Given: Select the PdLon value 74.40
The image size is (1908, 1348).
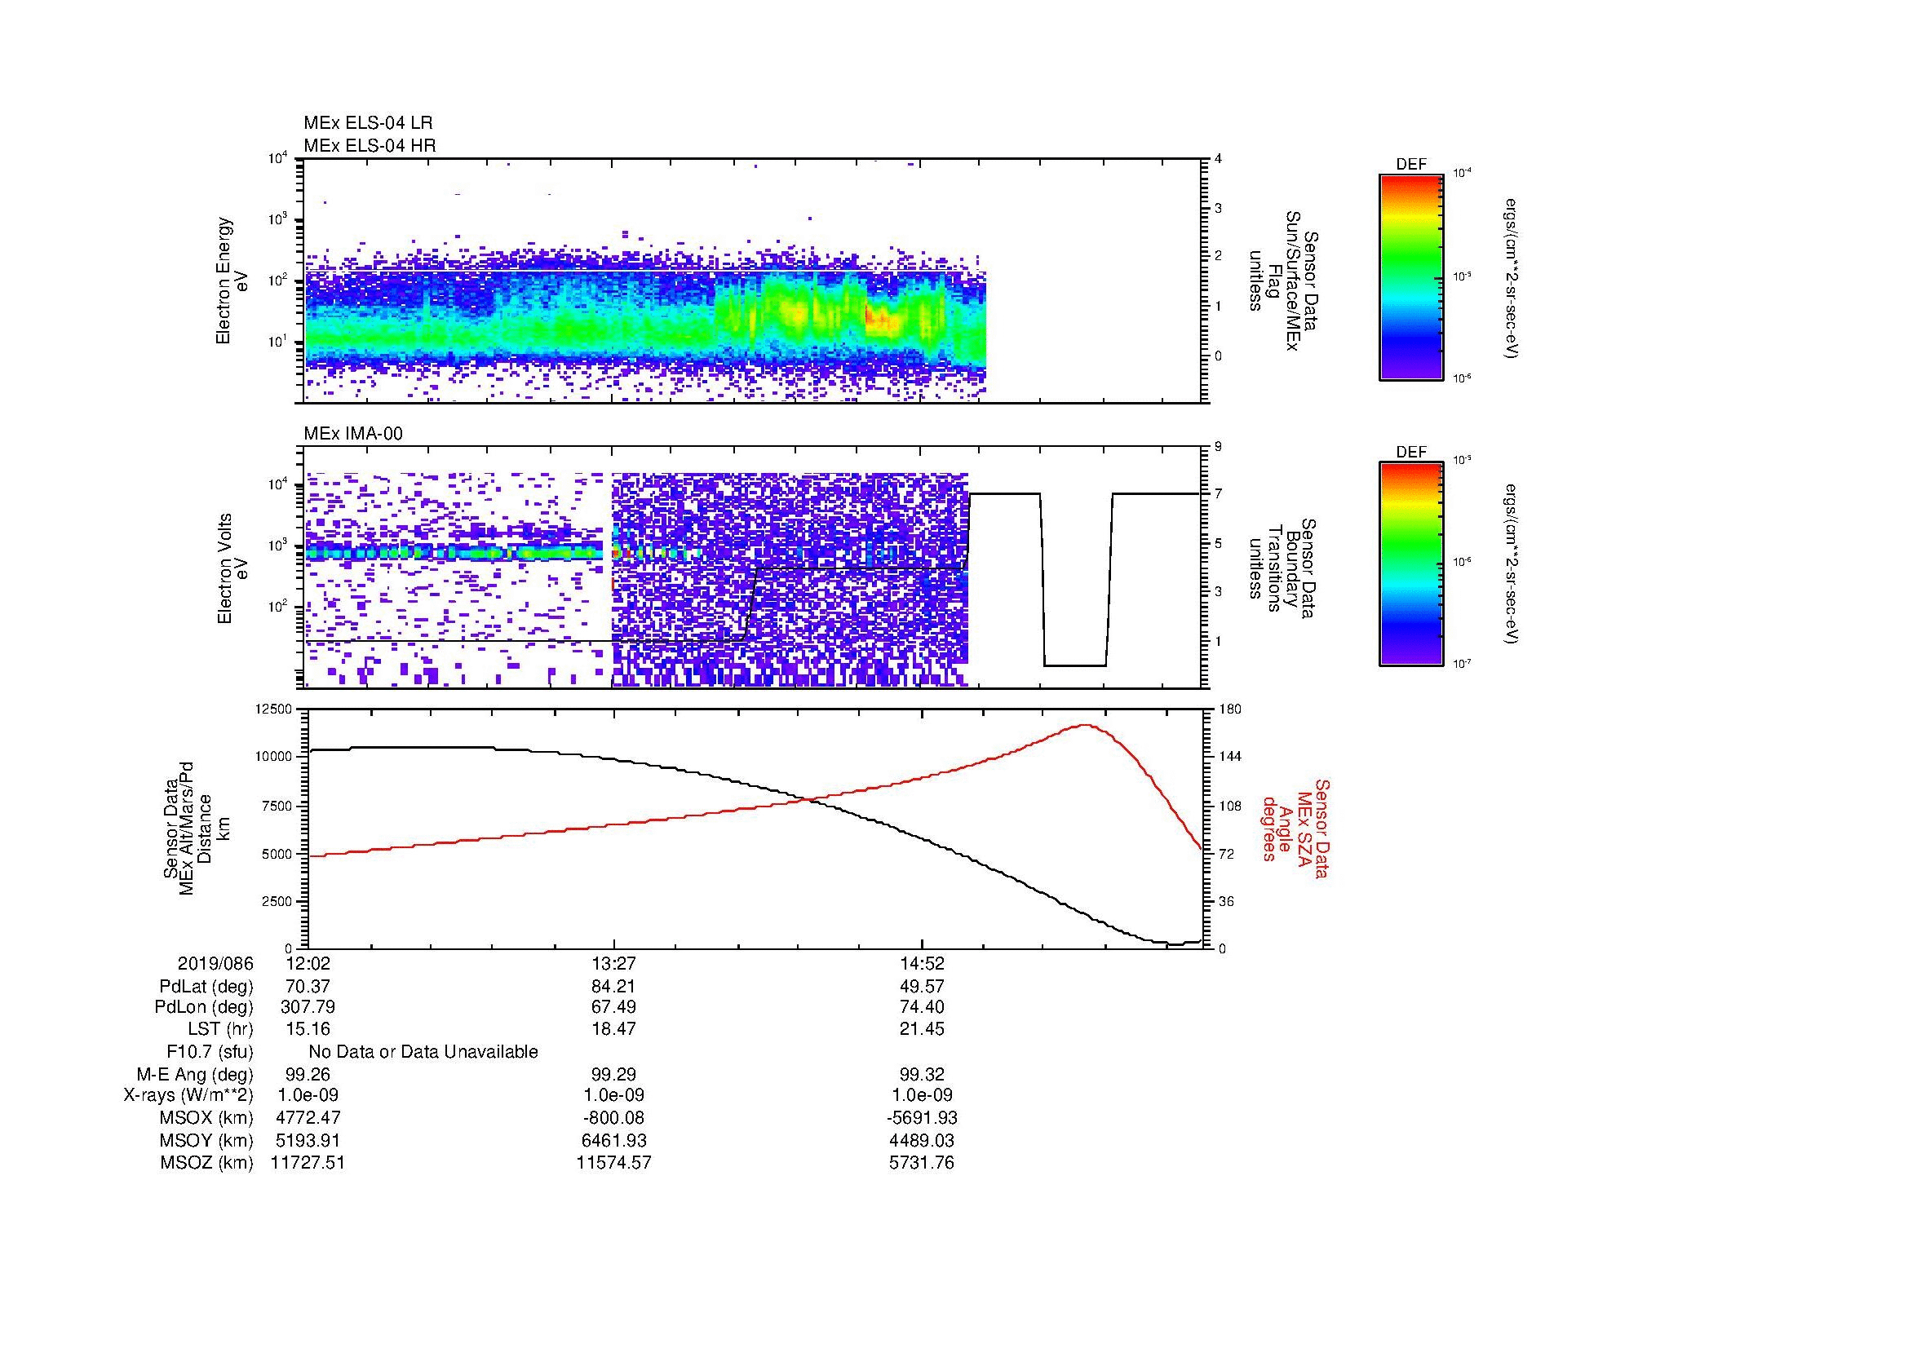Looking at the screenshot, I should 922,1007.
